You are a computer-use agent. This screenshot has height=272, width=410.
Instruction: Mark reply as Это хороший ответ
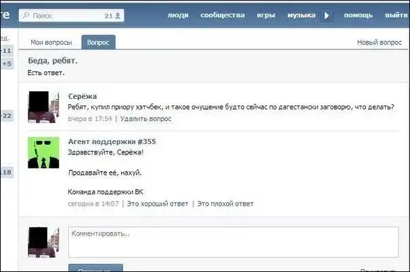point(156,203)
